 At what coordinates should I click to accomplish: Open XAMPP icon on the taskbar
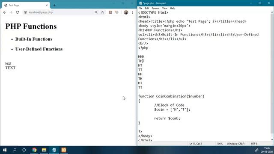click(64, 150)
